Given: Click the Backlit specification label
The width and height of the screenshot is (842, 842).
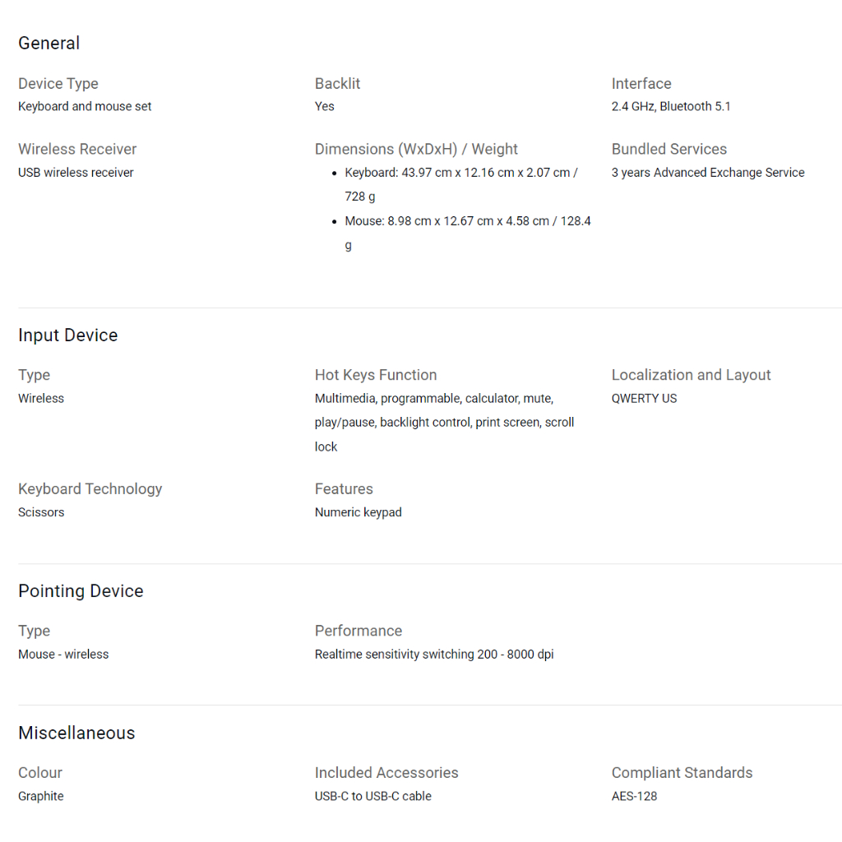Looking at the screenshot, I should 337,84.
